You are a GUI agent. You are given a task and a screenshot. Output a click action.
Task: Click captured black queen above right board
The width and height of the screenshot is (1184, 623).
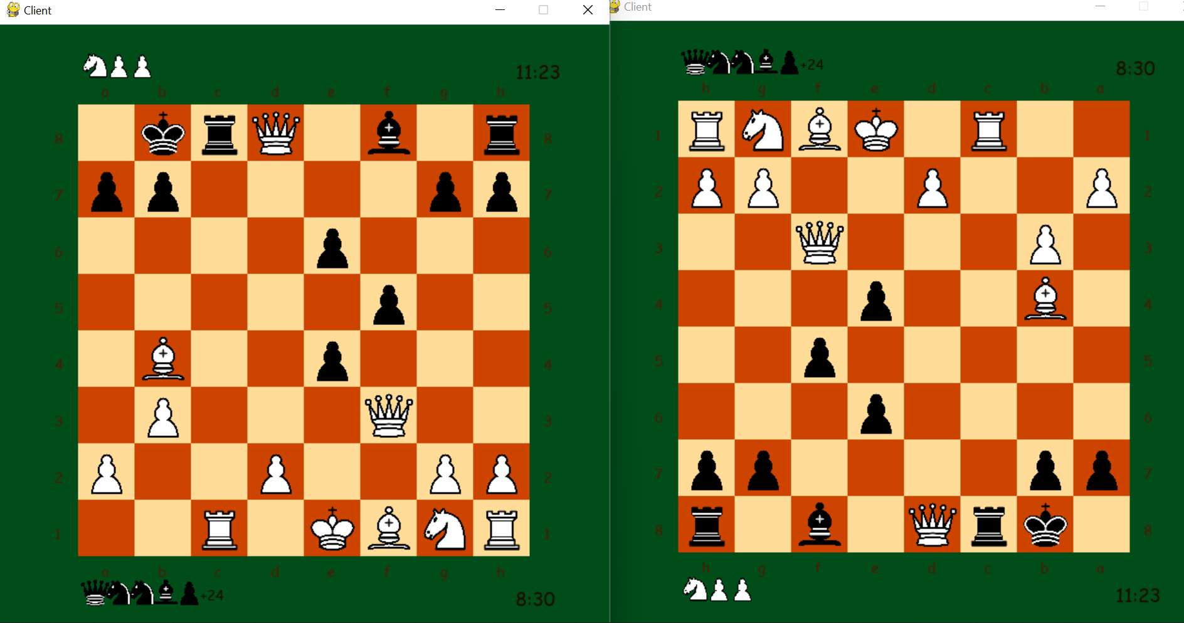(x=694, y=62)
